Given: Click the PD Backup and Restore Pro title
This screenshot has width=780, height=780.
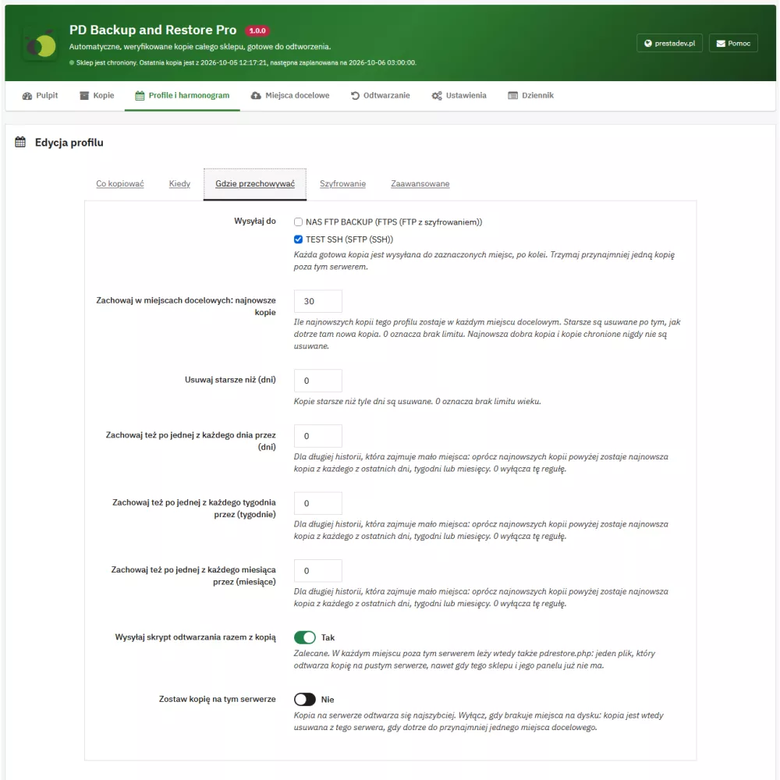Looking at the screenshot, I should pos(153,30).
